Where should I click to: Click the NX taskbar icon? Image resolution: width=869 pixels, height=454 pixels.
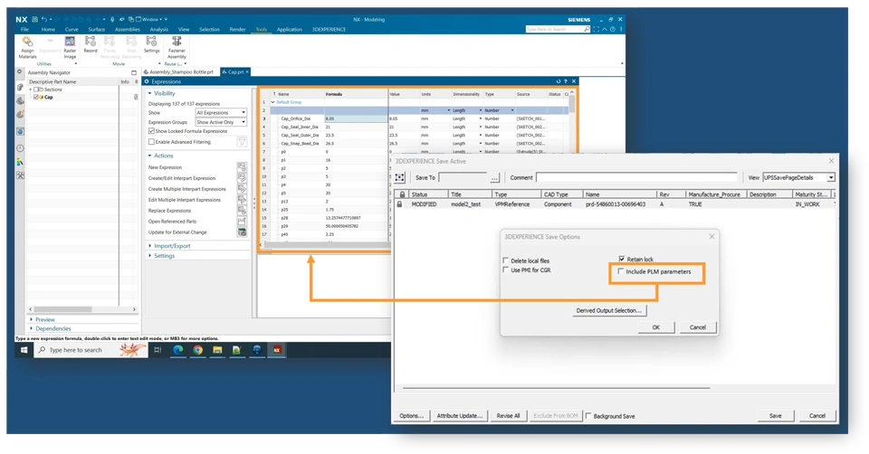277,350
